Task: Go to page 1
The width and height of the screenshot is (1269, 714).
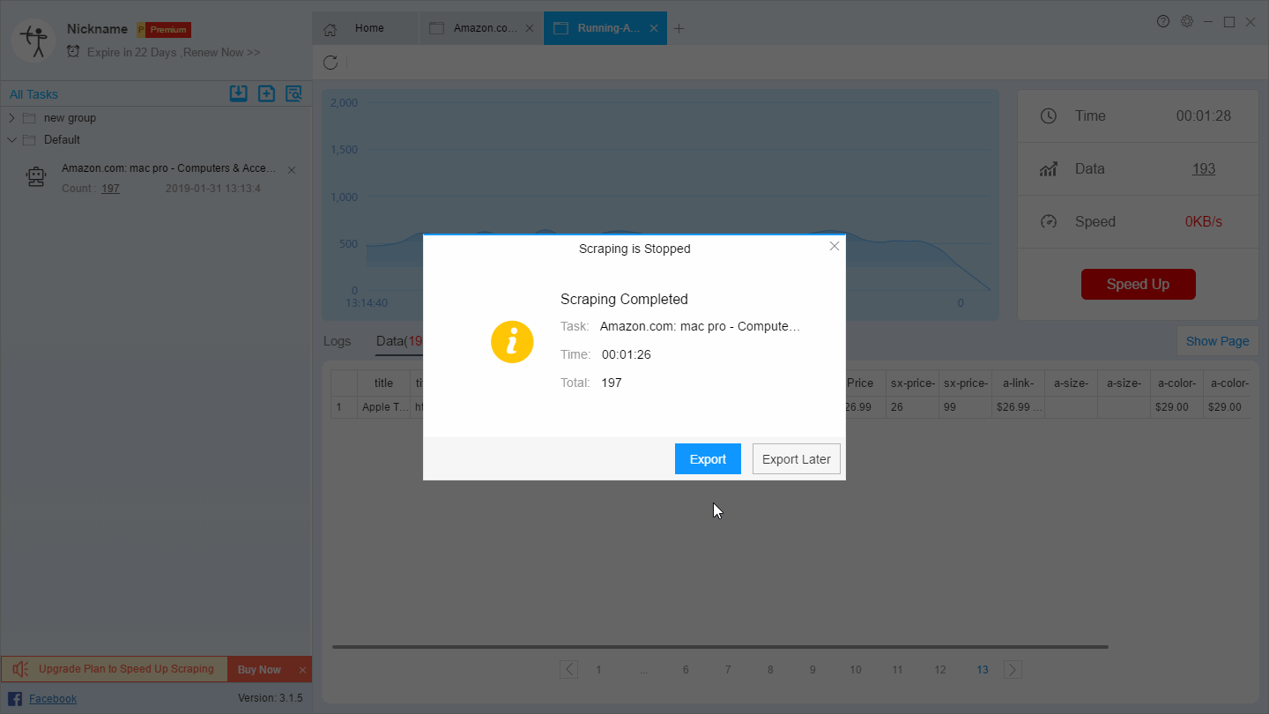Action: coord(598,670)
